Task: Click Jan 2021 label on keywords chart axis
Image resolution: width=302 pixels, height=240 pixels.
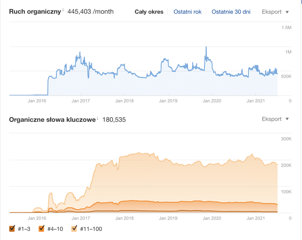Action: click(x=255, y=218)
